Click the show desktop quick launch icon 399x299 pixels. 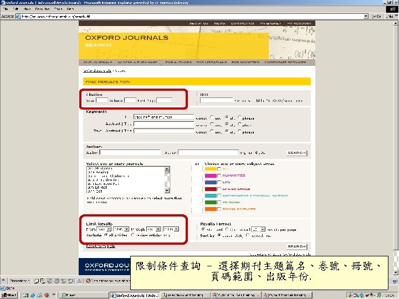26,295
